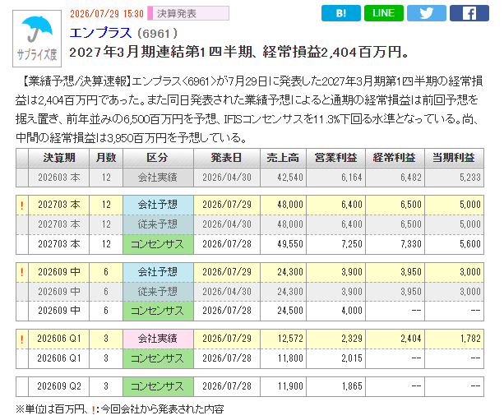Click green コンセンサス cell for 202609 Q2
The height and width of the screenshot is (420, 504).
[158, 386]
